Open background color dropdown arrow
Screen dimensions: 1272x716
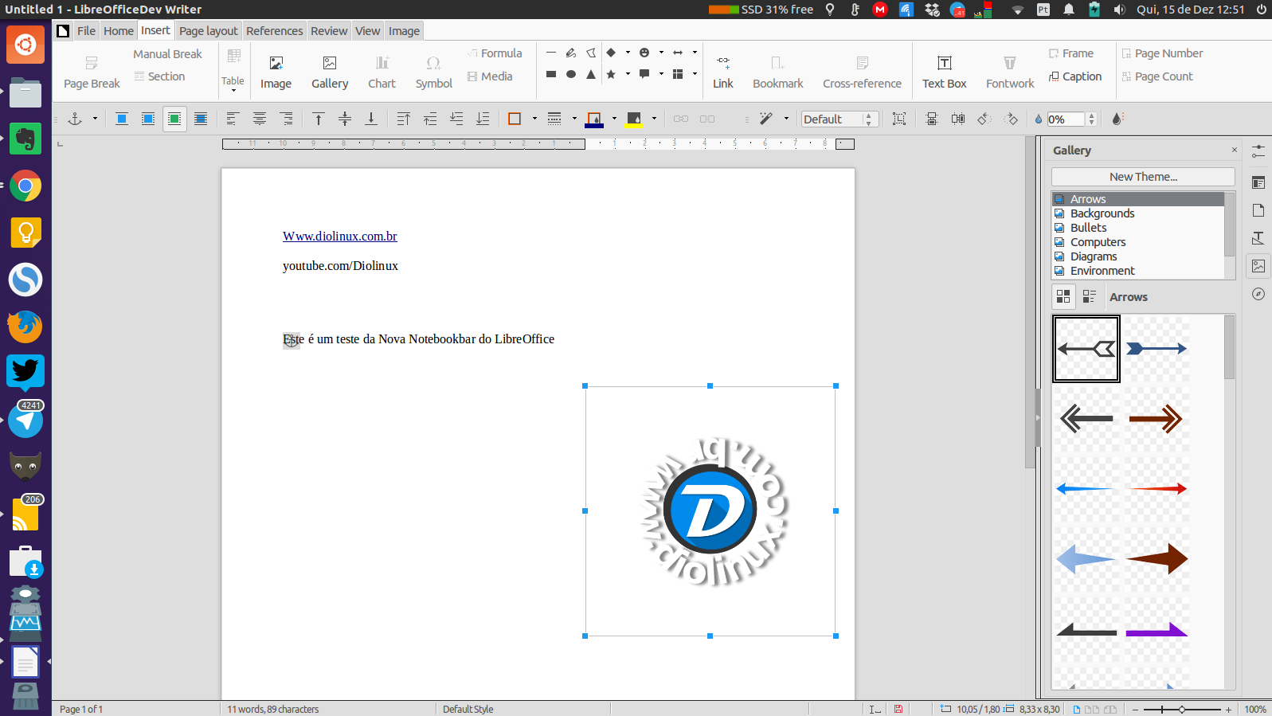pos(654,119)
